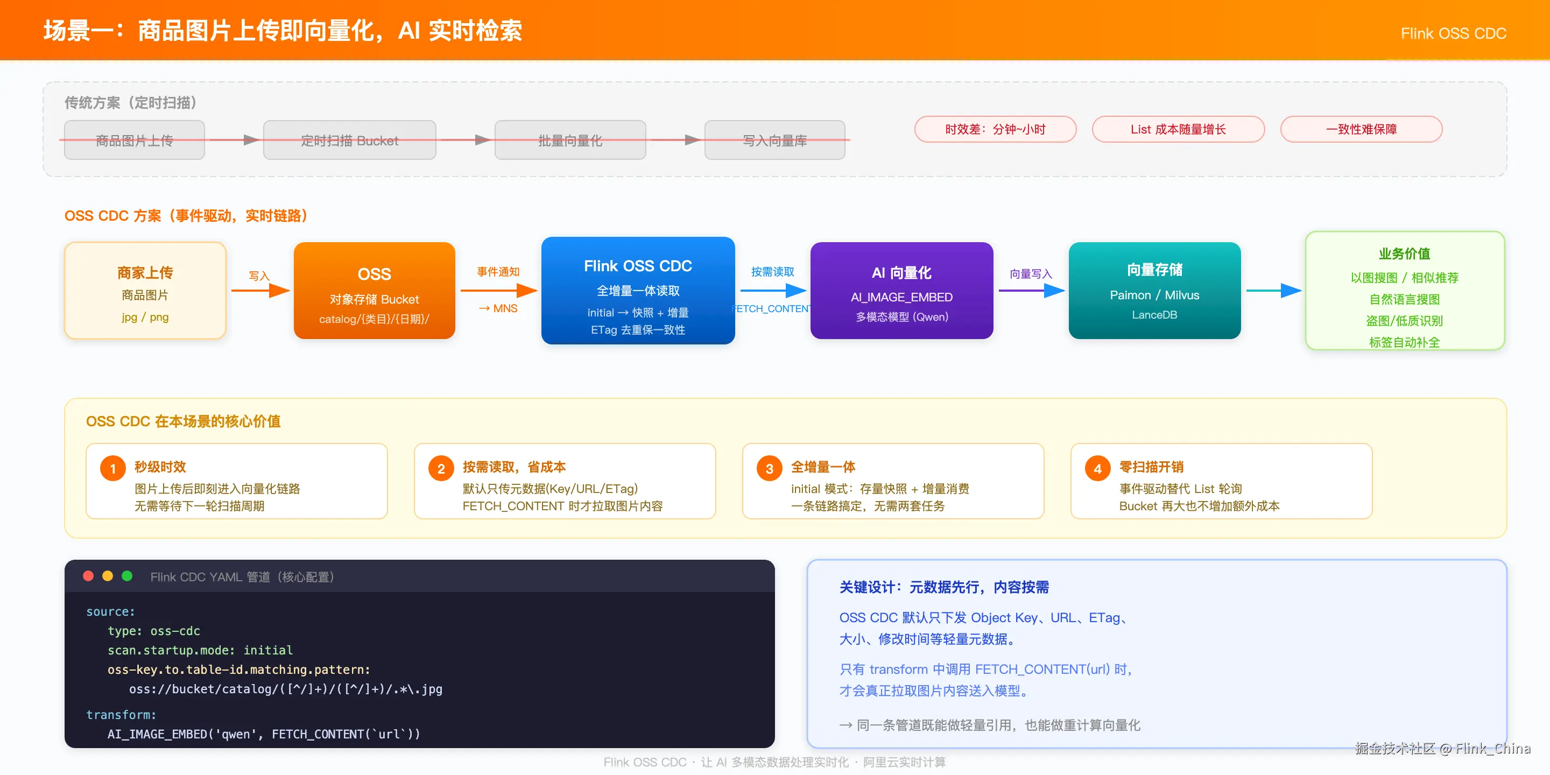This screenshot has width=1550, height=775.
Task: Click the number 3 circle badge
Action: pyautogui.click(x=769, y=469)
